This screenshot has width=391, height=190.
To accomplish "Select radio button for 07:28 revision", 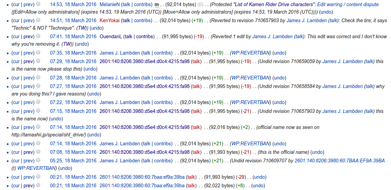I will (38, 77).
